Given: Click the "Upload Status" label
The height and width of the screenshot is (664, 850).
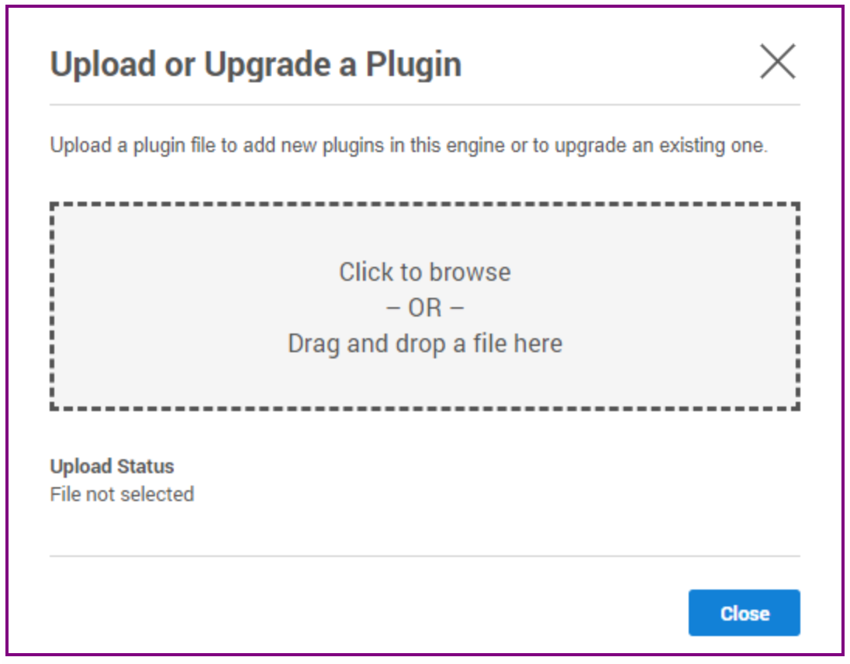Looking at the screenshot, I should coord(112,466).
